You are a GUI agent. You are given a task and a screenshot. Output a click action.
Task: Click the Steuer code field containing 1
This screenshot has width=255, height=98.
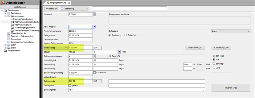[105, 52]
